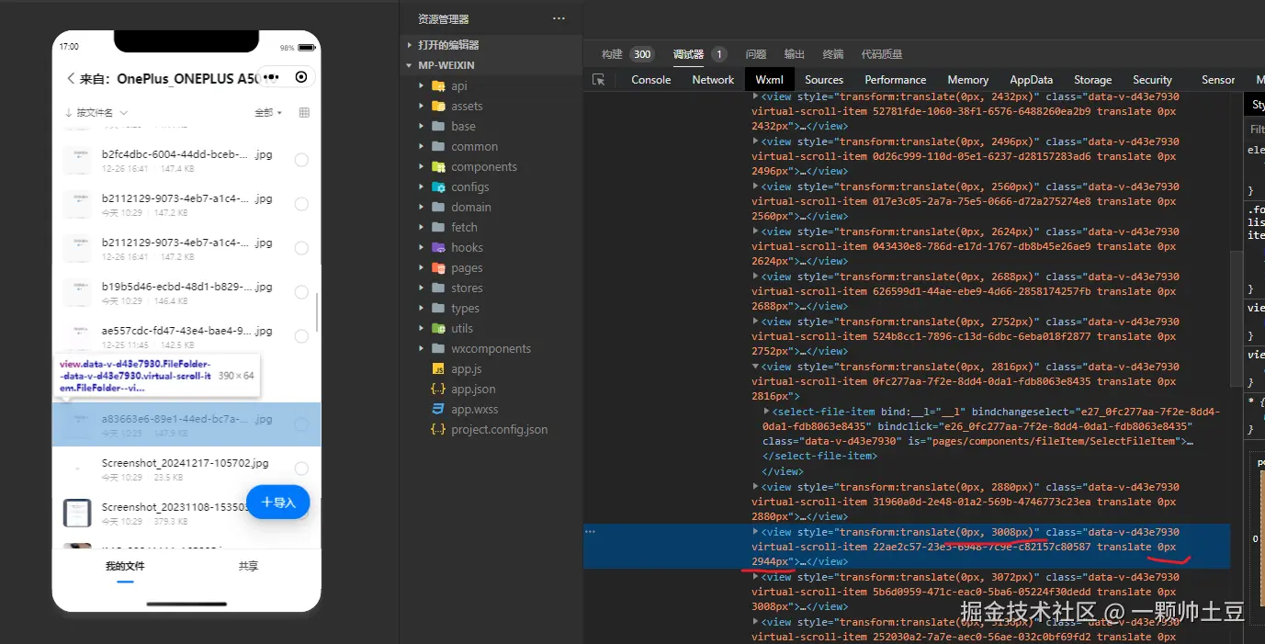Collapse the MP-WEIXIN project root
The image size is (1265, 644).
coord(410,65)
